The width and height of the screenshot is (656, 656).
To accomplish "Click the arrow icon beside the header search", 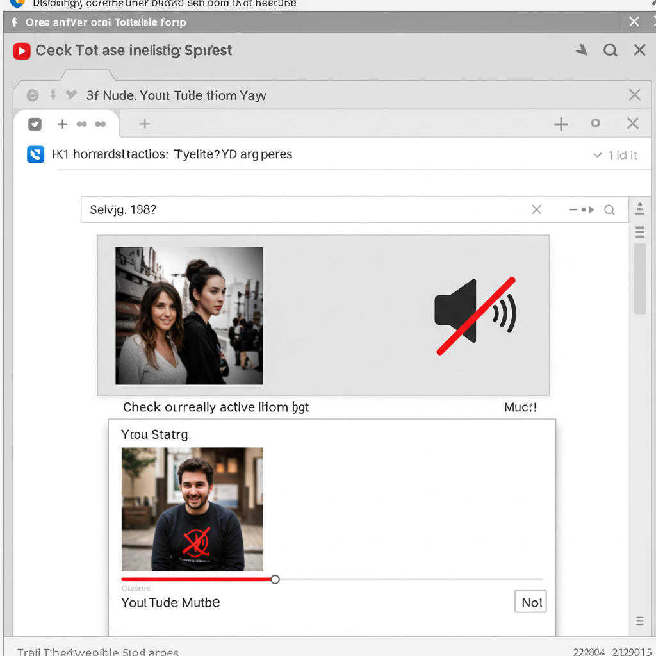I will (x=582, y=50).
